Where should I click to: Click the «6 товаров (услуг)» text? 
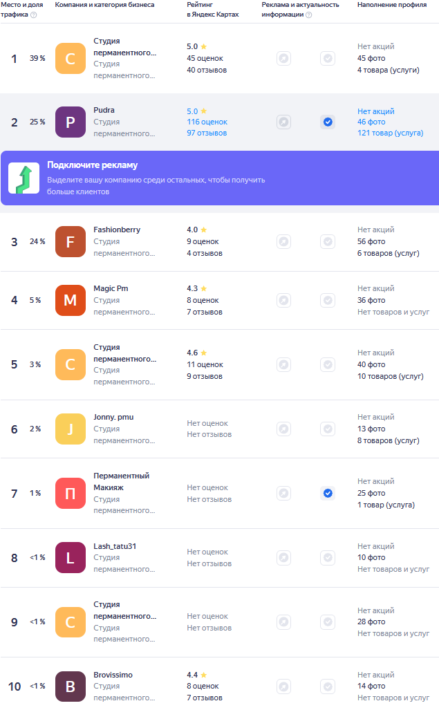pyautogui.click(x=388, y=253)
